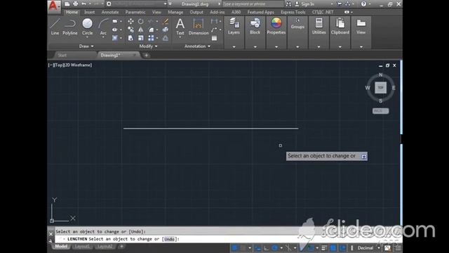Expand the Modify panel dropdown

pyautogui.click(x=148, y=46)
